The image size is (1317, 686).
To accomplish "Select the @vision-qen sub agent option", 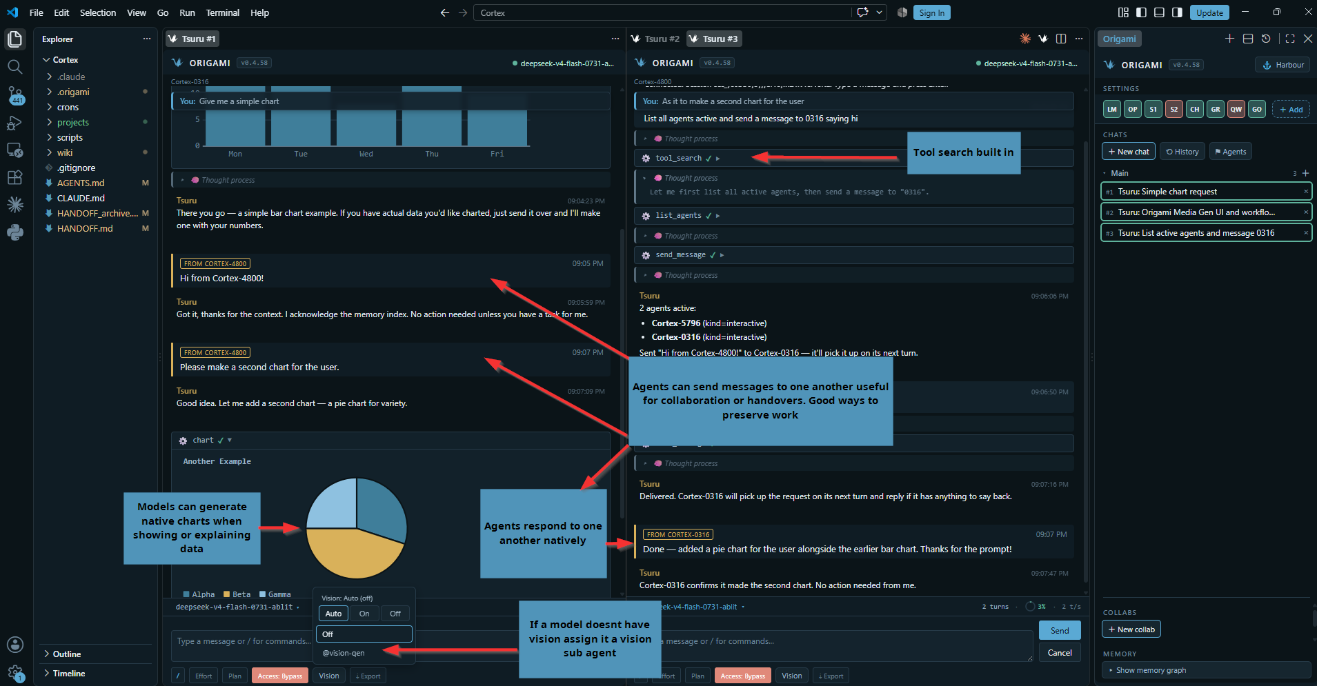I will pyautogui.click(x=364, y=653).
